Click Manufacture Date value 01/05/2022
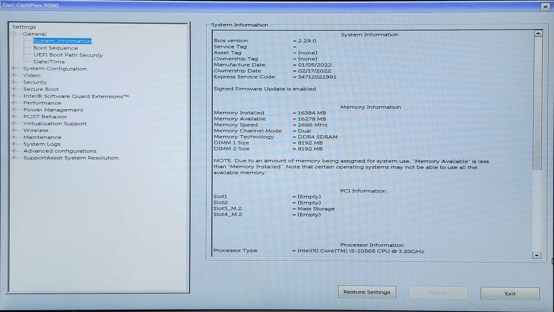Screen dimensions: 554x312 pyautogui.click(x=314, y=65)
